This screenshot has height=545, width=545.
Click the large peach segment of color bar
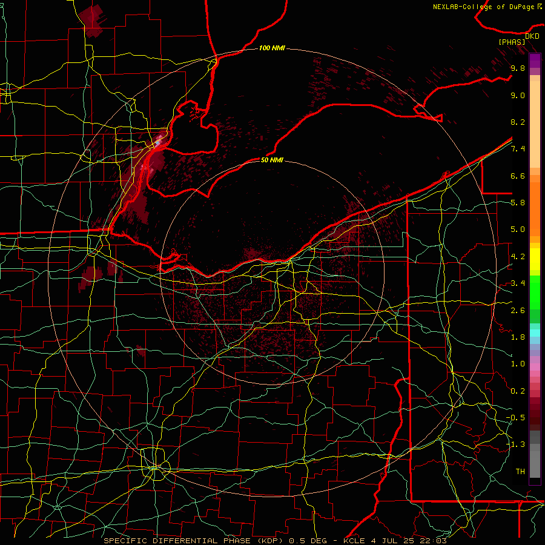click(x=535, y=124)
